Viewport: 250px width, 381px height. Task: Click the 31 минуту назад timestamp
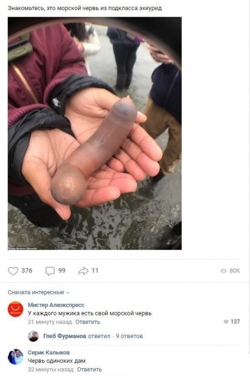[50, 322]
